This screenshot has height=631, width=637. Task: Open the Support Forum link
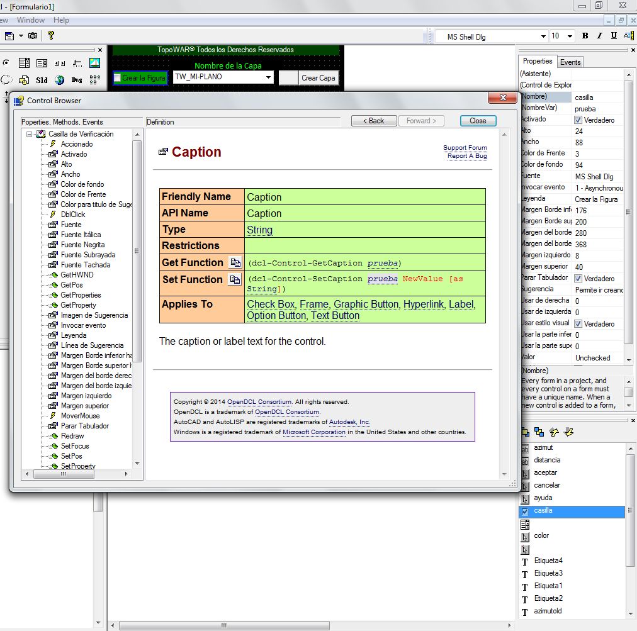465,148
